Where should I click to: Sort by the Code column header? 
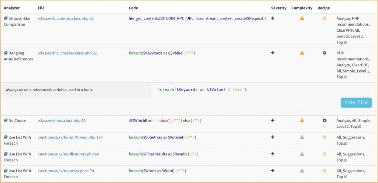point(133,8)
